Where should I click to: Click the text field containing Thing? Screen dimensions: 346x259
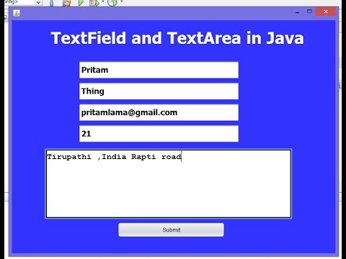click(x=159, y=91)
